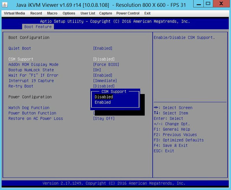
Task: Open Interrupt 19 [Immediate] value
Action: pos(105,81)
